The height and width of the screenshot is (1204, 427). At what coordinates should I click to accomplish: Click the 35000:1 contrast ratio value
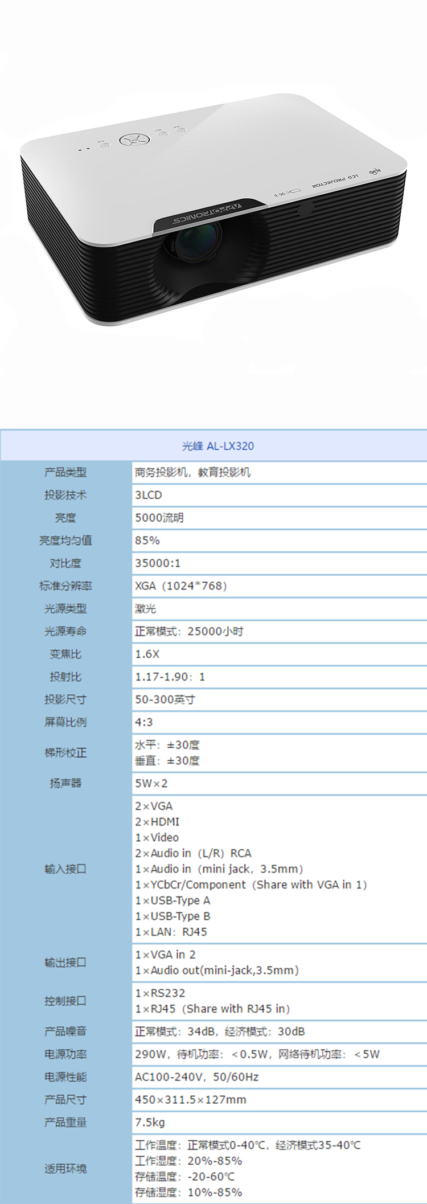[x=158, y=563]
